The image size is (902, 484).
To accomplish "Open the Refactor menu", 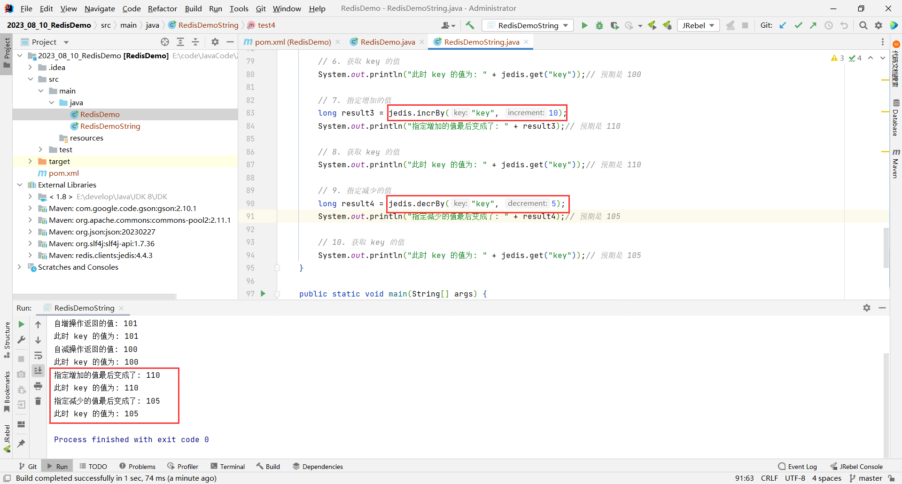I will coord(162,8).
